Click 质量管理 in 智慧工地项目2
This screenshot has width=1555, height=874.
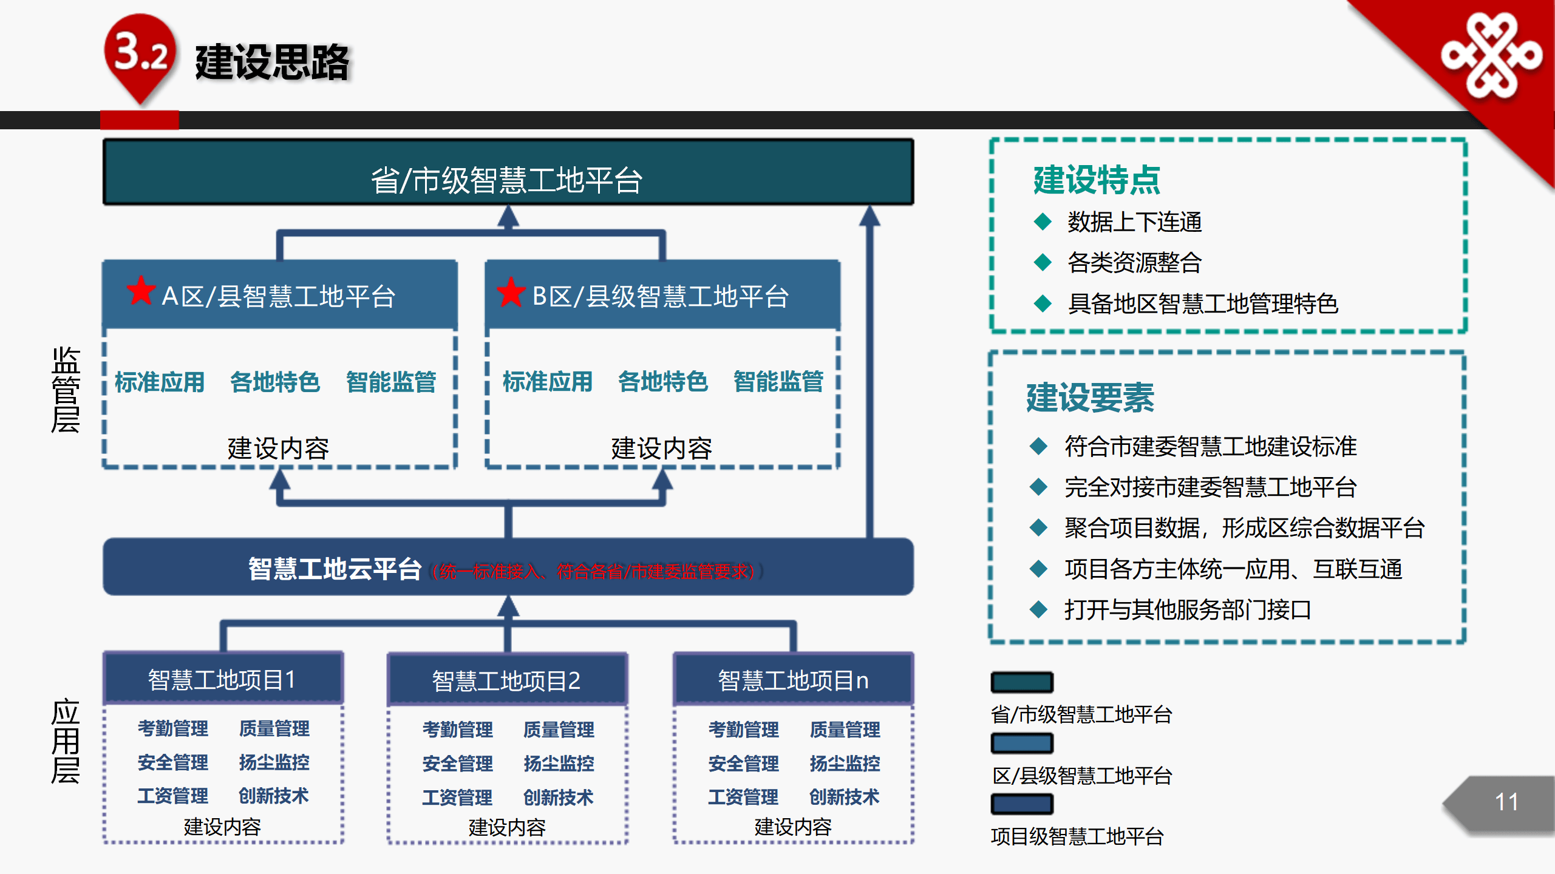(x=559, y=730)
